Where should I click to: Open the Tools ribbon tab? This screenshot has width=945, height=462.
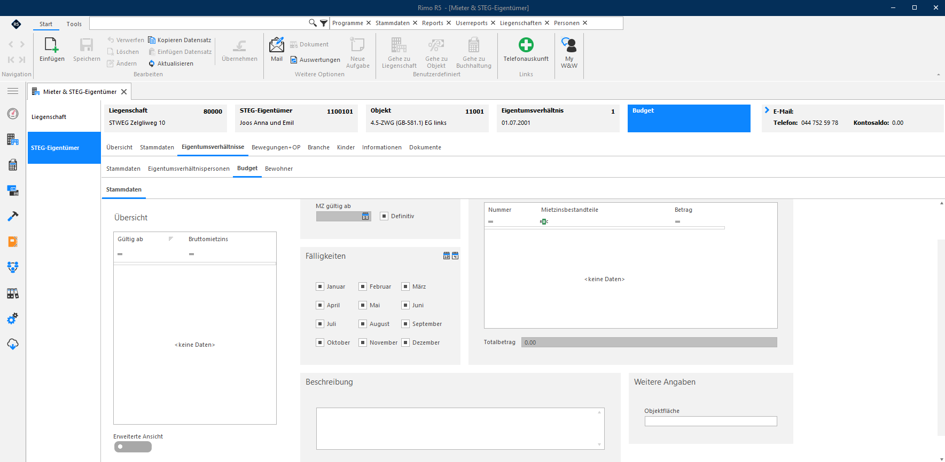click(74, 24)
